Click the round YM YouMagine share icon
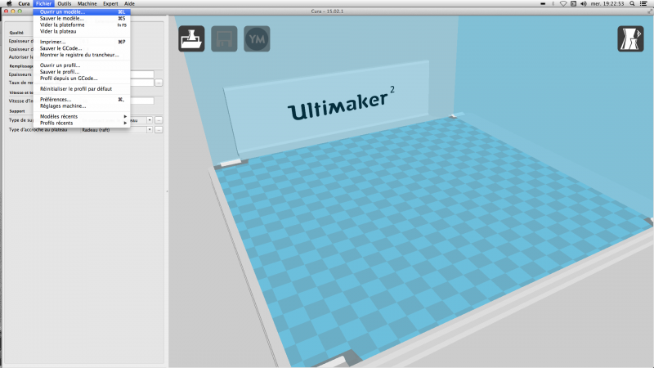Screen dimensions: 654x368 coord(257,38)
